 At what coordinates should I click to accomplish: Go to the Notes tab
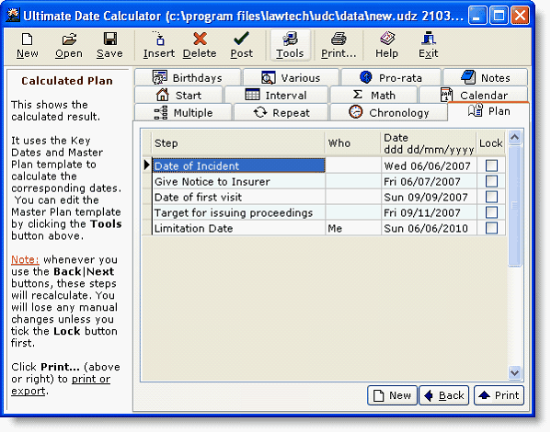[x=486, y=77]
